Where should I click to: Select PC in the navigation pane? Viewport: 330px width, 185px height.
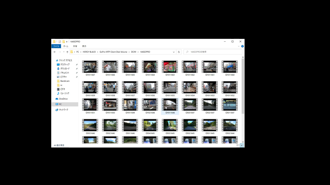point(65,104)
